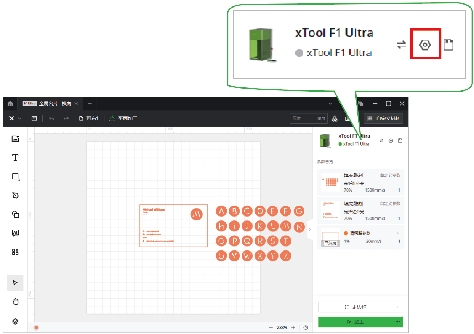Open more options beside 加工
This screenshot has width=474, height=334.
pos(397,322)
